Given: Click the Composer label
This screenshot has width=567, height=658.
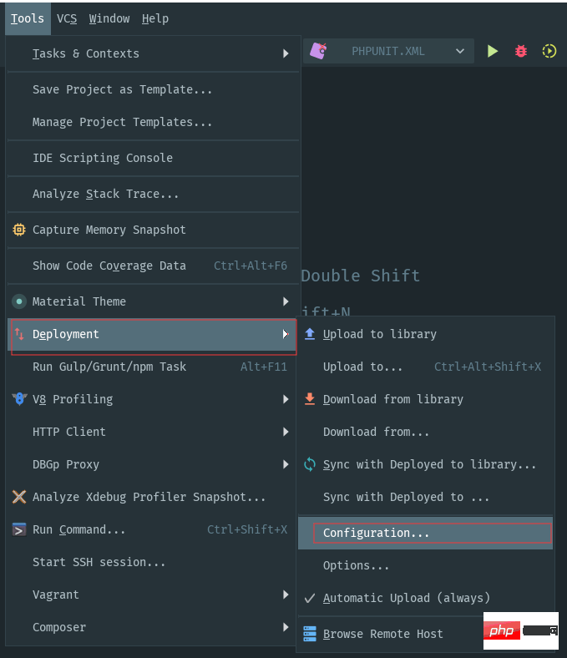Looking at the screenshot, I should [59, 627].
